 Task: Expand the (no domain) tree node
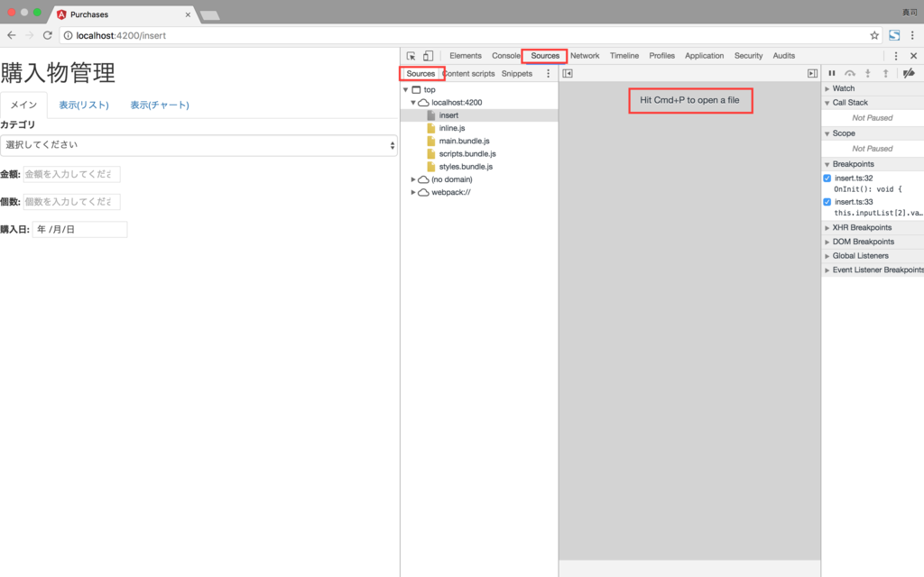413,179
